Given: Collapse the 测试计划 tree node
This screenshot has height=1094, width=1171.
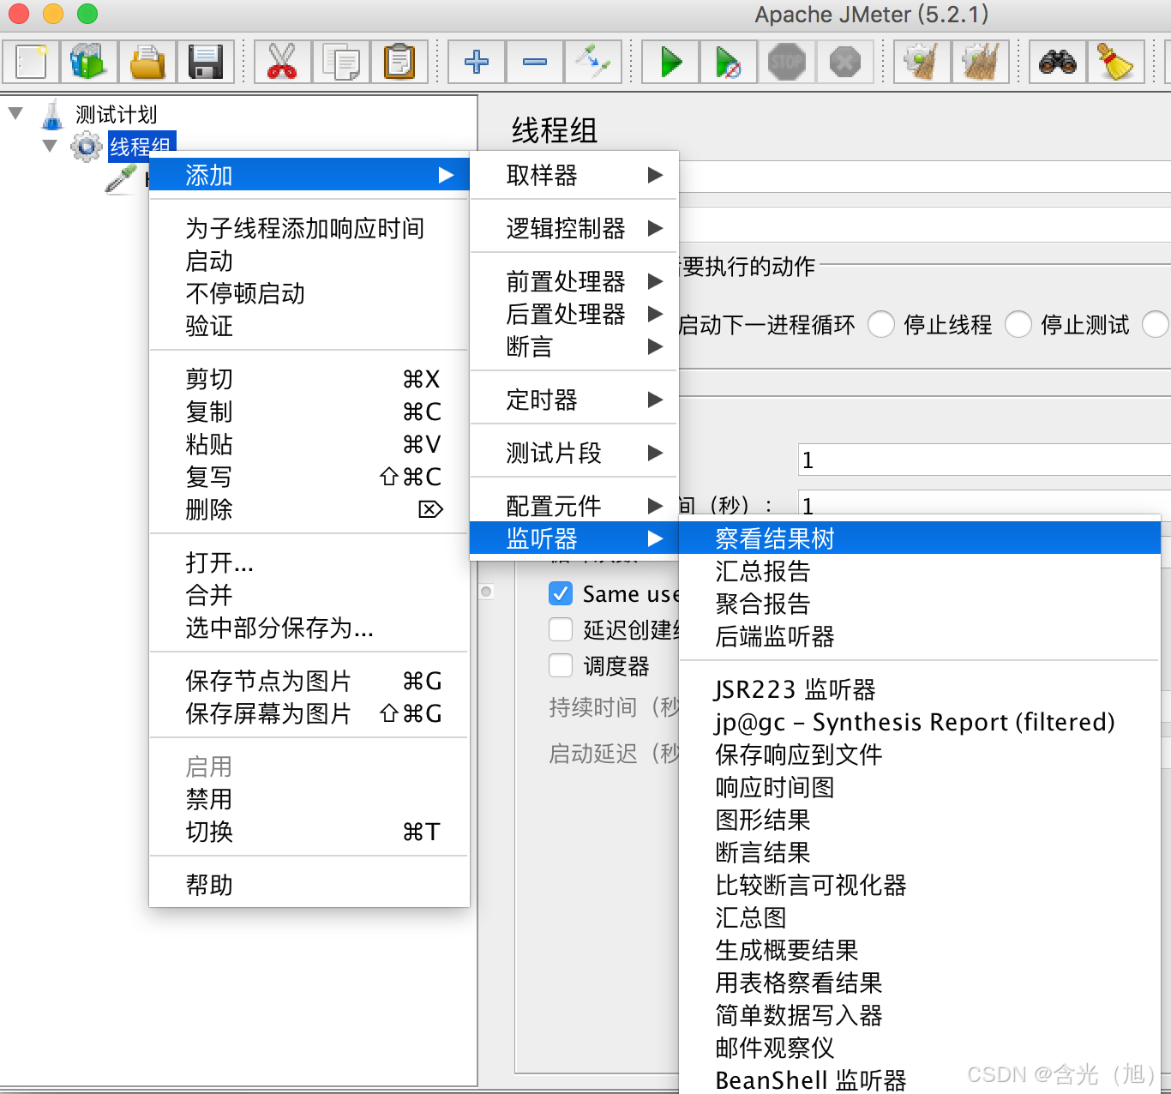Looking at the screenshot, I should 15,113.
